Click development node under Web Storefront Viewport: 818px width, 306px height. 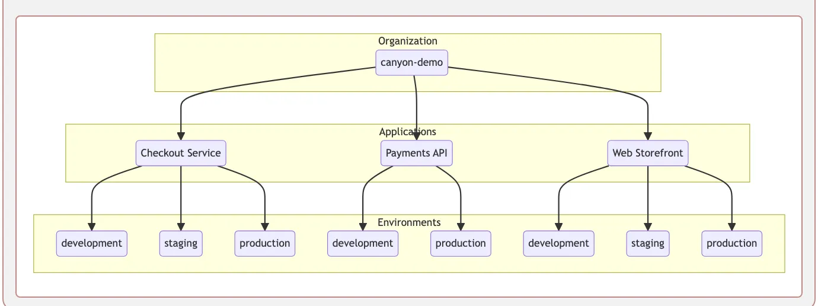point(559,243)
